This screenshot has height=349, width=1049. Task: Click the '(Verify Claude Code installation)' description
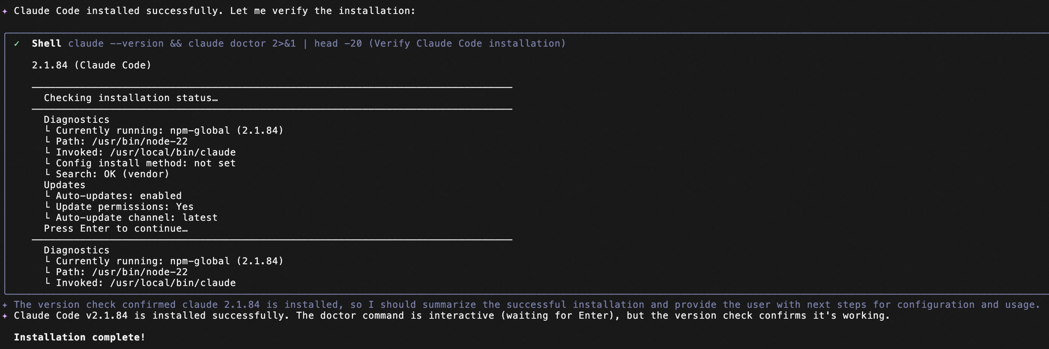467,44
